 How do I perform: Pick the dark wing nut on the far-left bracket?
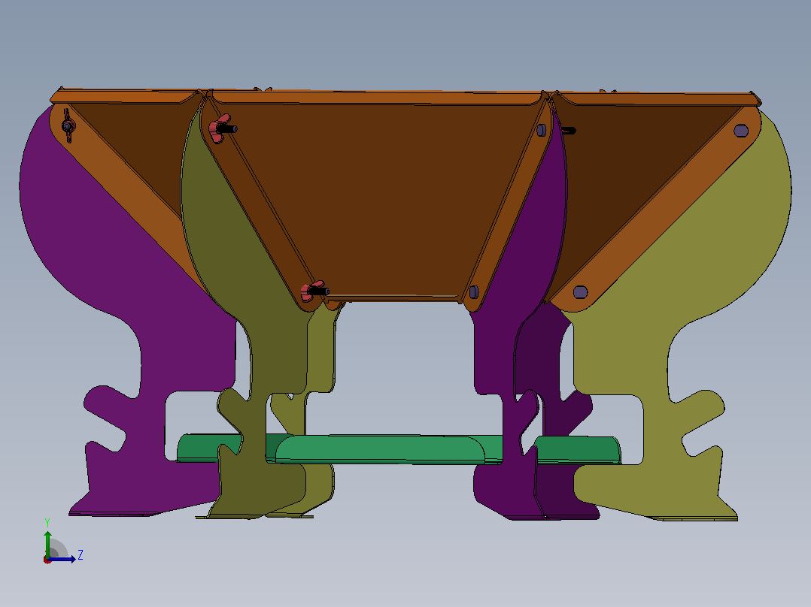tap(68, 125)
